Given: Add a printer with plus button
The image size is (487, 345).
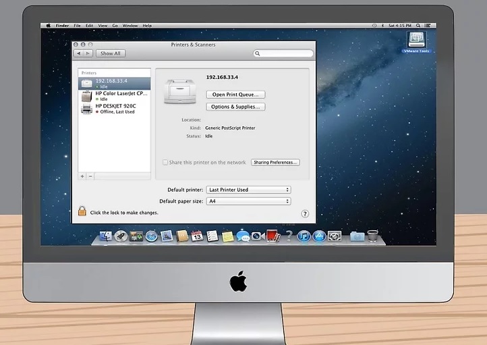Looking at the screenshot, I should point(82,176).
